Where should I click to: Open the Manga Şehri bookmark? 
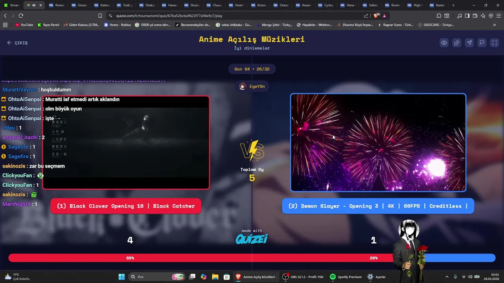point(274,25)
